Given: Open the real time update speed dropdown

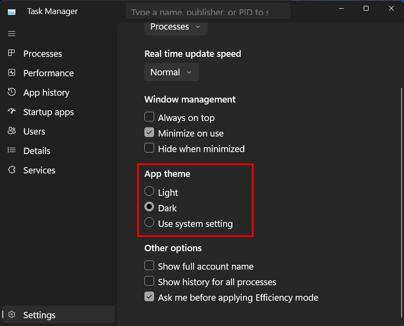Looking at the screenshot, I should coord(171,72).
